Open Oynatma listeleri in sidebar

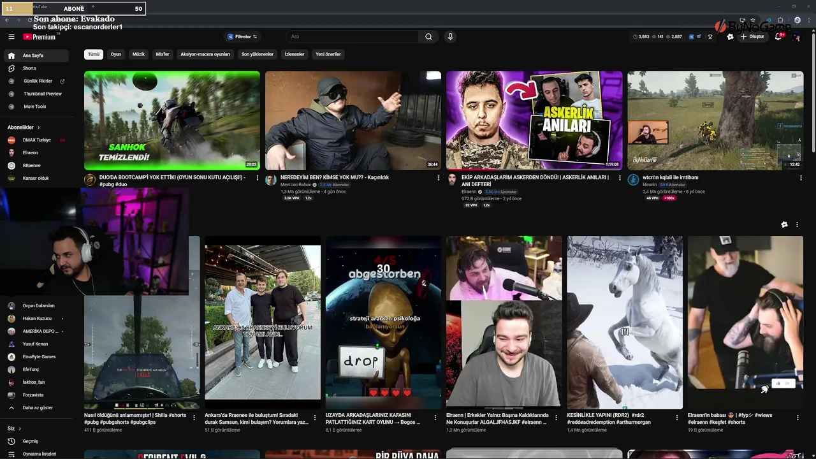point(36,454)
